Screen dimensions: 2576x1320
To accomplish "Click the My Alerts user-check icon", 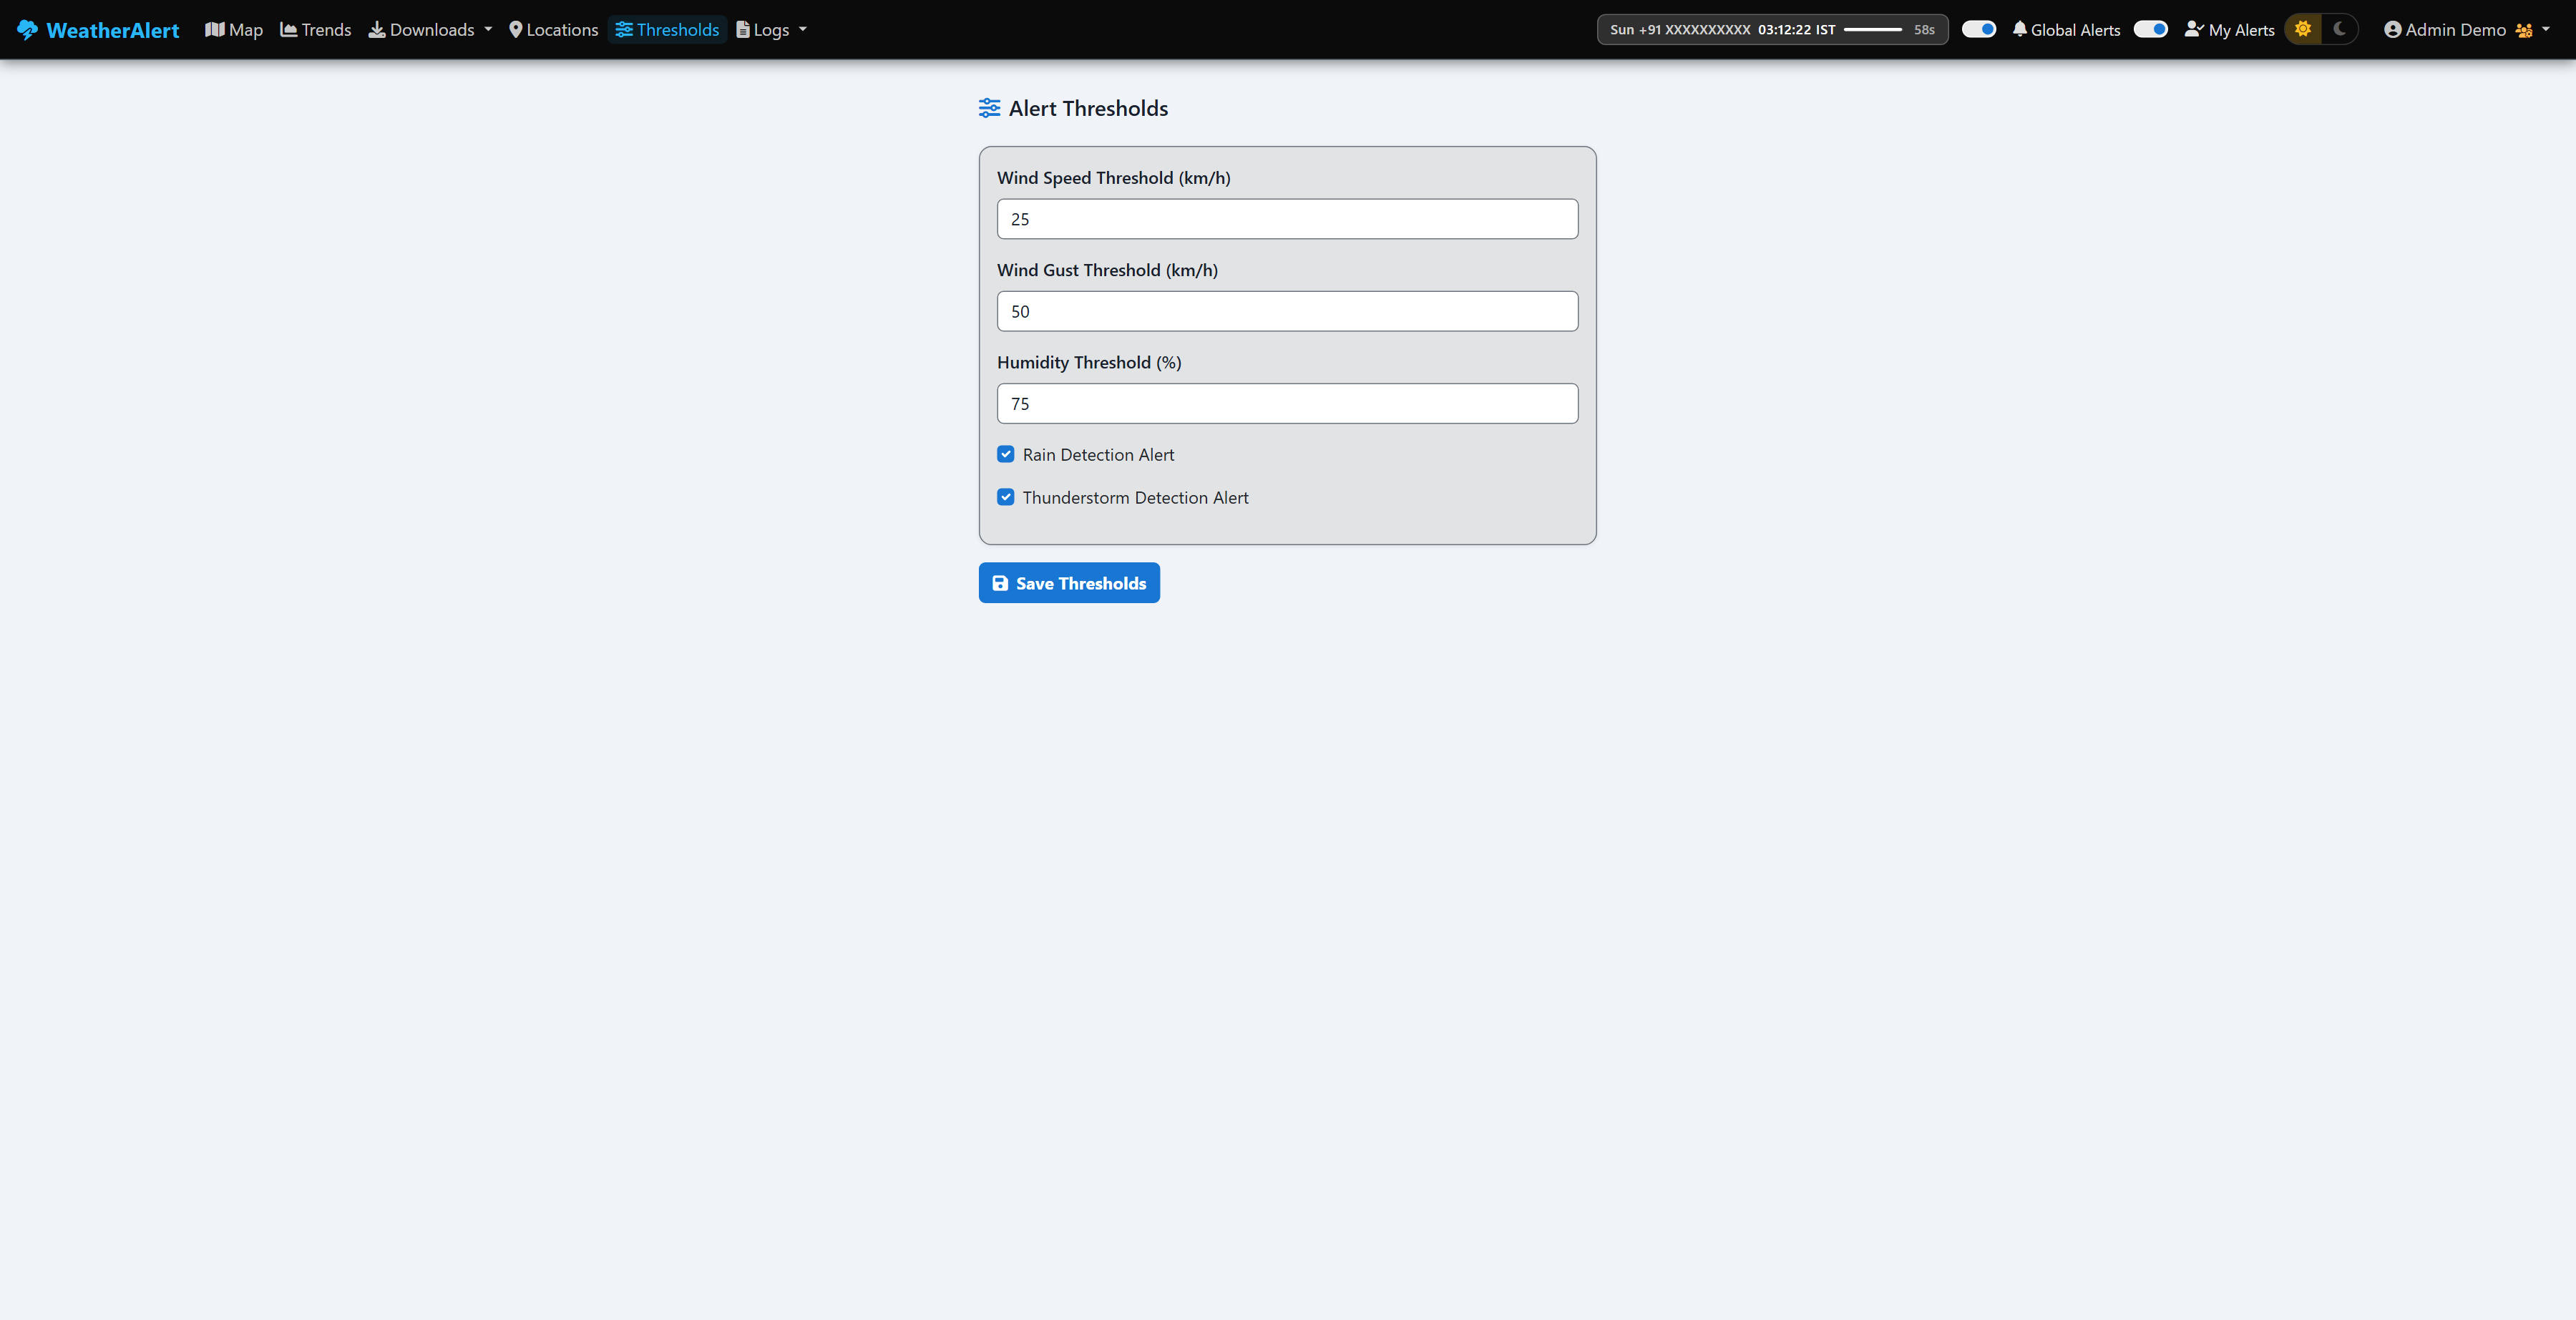I will (2194, 29).
